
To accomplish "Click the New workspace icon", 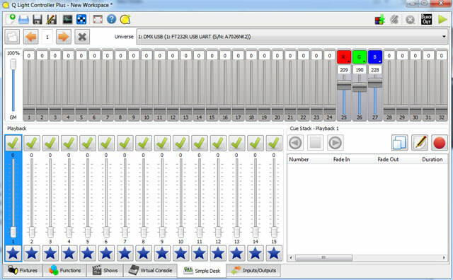I will click(x=11, y=19).
